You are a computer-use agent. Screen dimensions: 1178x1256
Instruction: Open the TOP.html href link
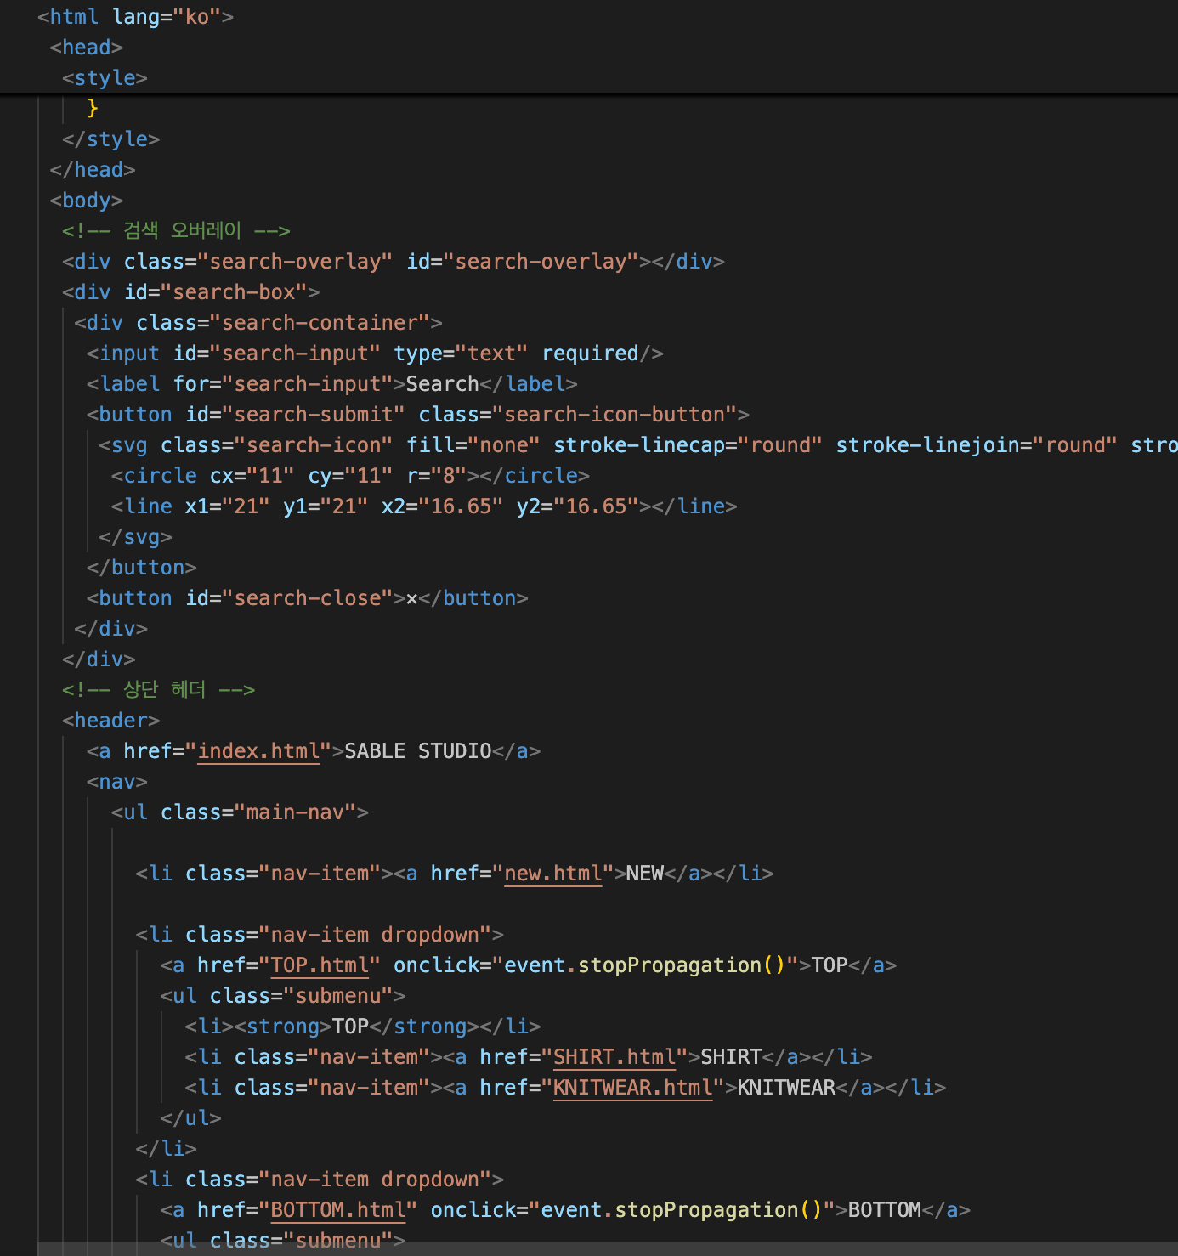coord(320,965)
